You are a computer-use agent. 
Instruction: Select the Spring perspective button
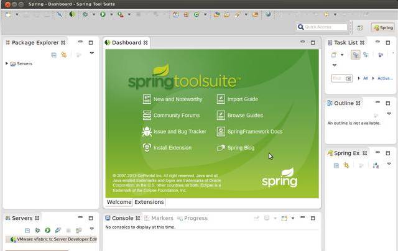click(383, 27)
